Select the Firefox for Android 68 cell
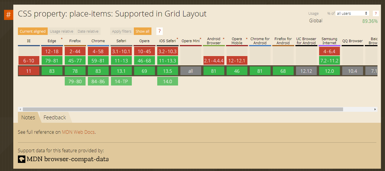 tap(283, 71)
